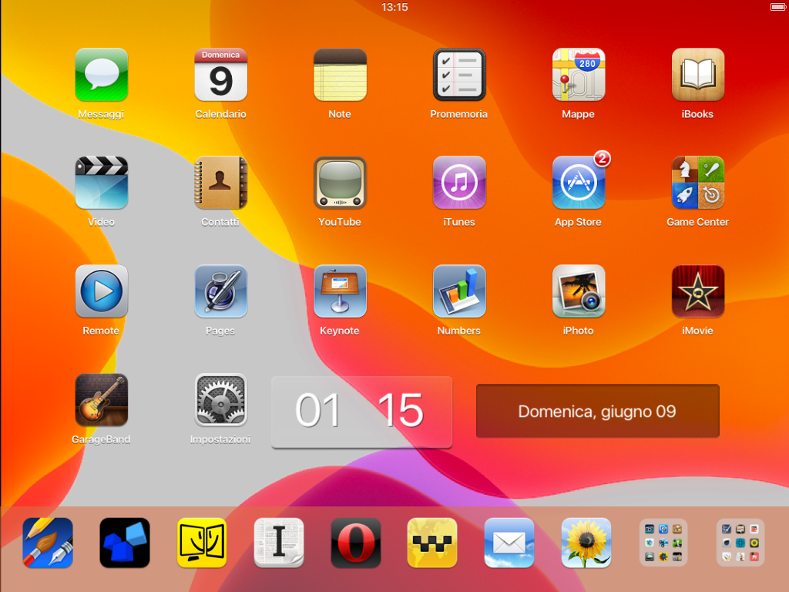Open the blue cubes app in dock
The height and width of the screenshot is (592, 789).
125,543
